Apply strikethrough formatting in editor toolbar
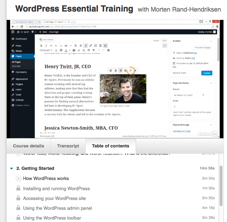The height and width of the screenshot is (222, 227). click(51, 46)
